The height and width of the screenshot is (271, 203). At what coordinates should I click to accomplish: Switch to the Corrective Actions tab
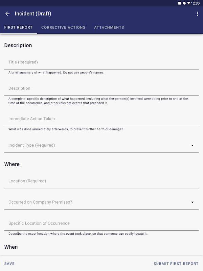click(x=63, y=27)
